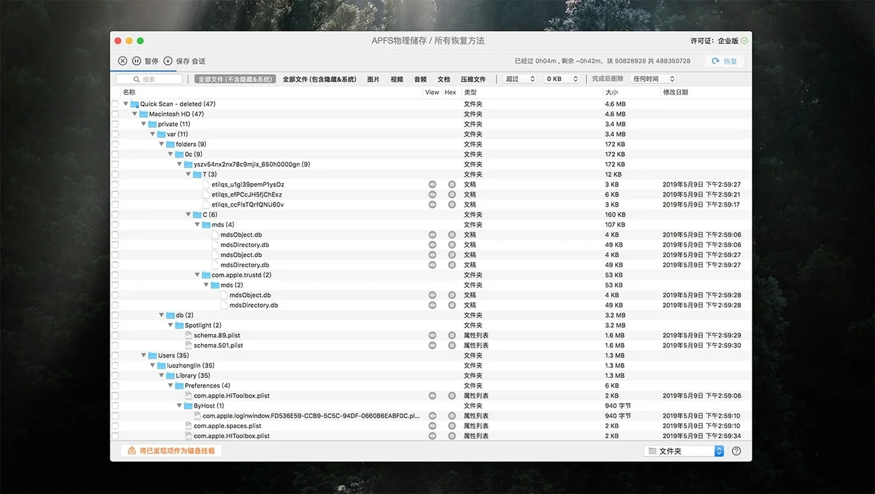This screenshot has height=494, width=875.
Task: Click the help question mark icon
Action: pos(736,450)
